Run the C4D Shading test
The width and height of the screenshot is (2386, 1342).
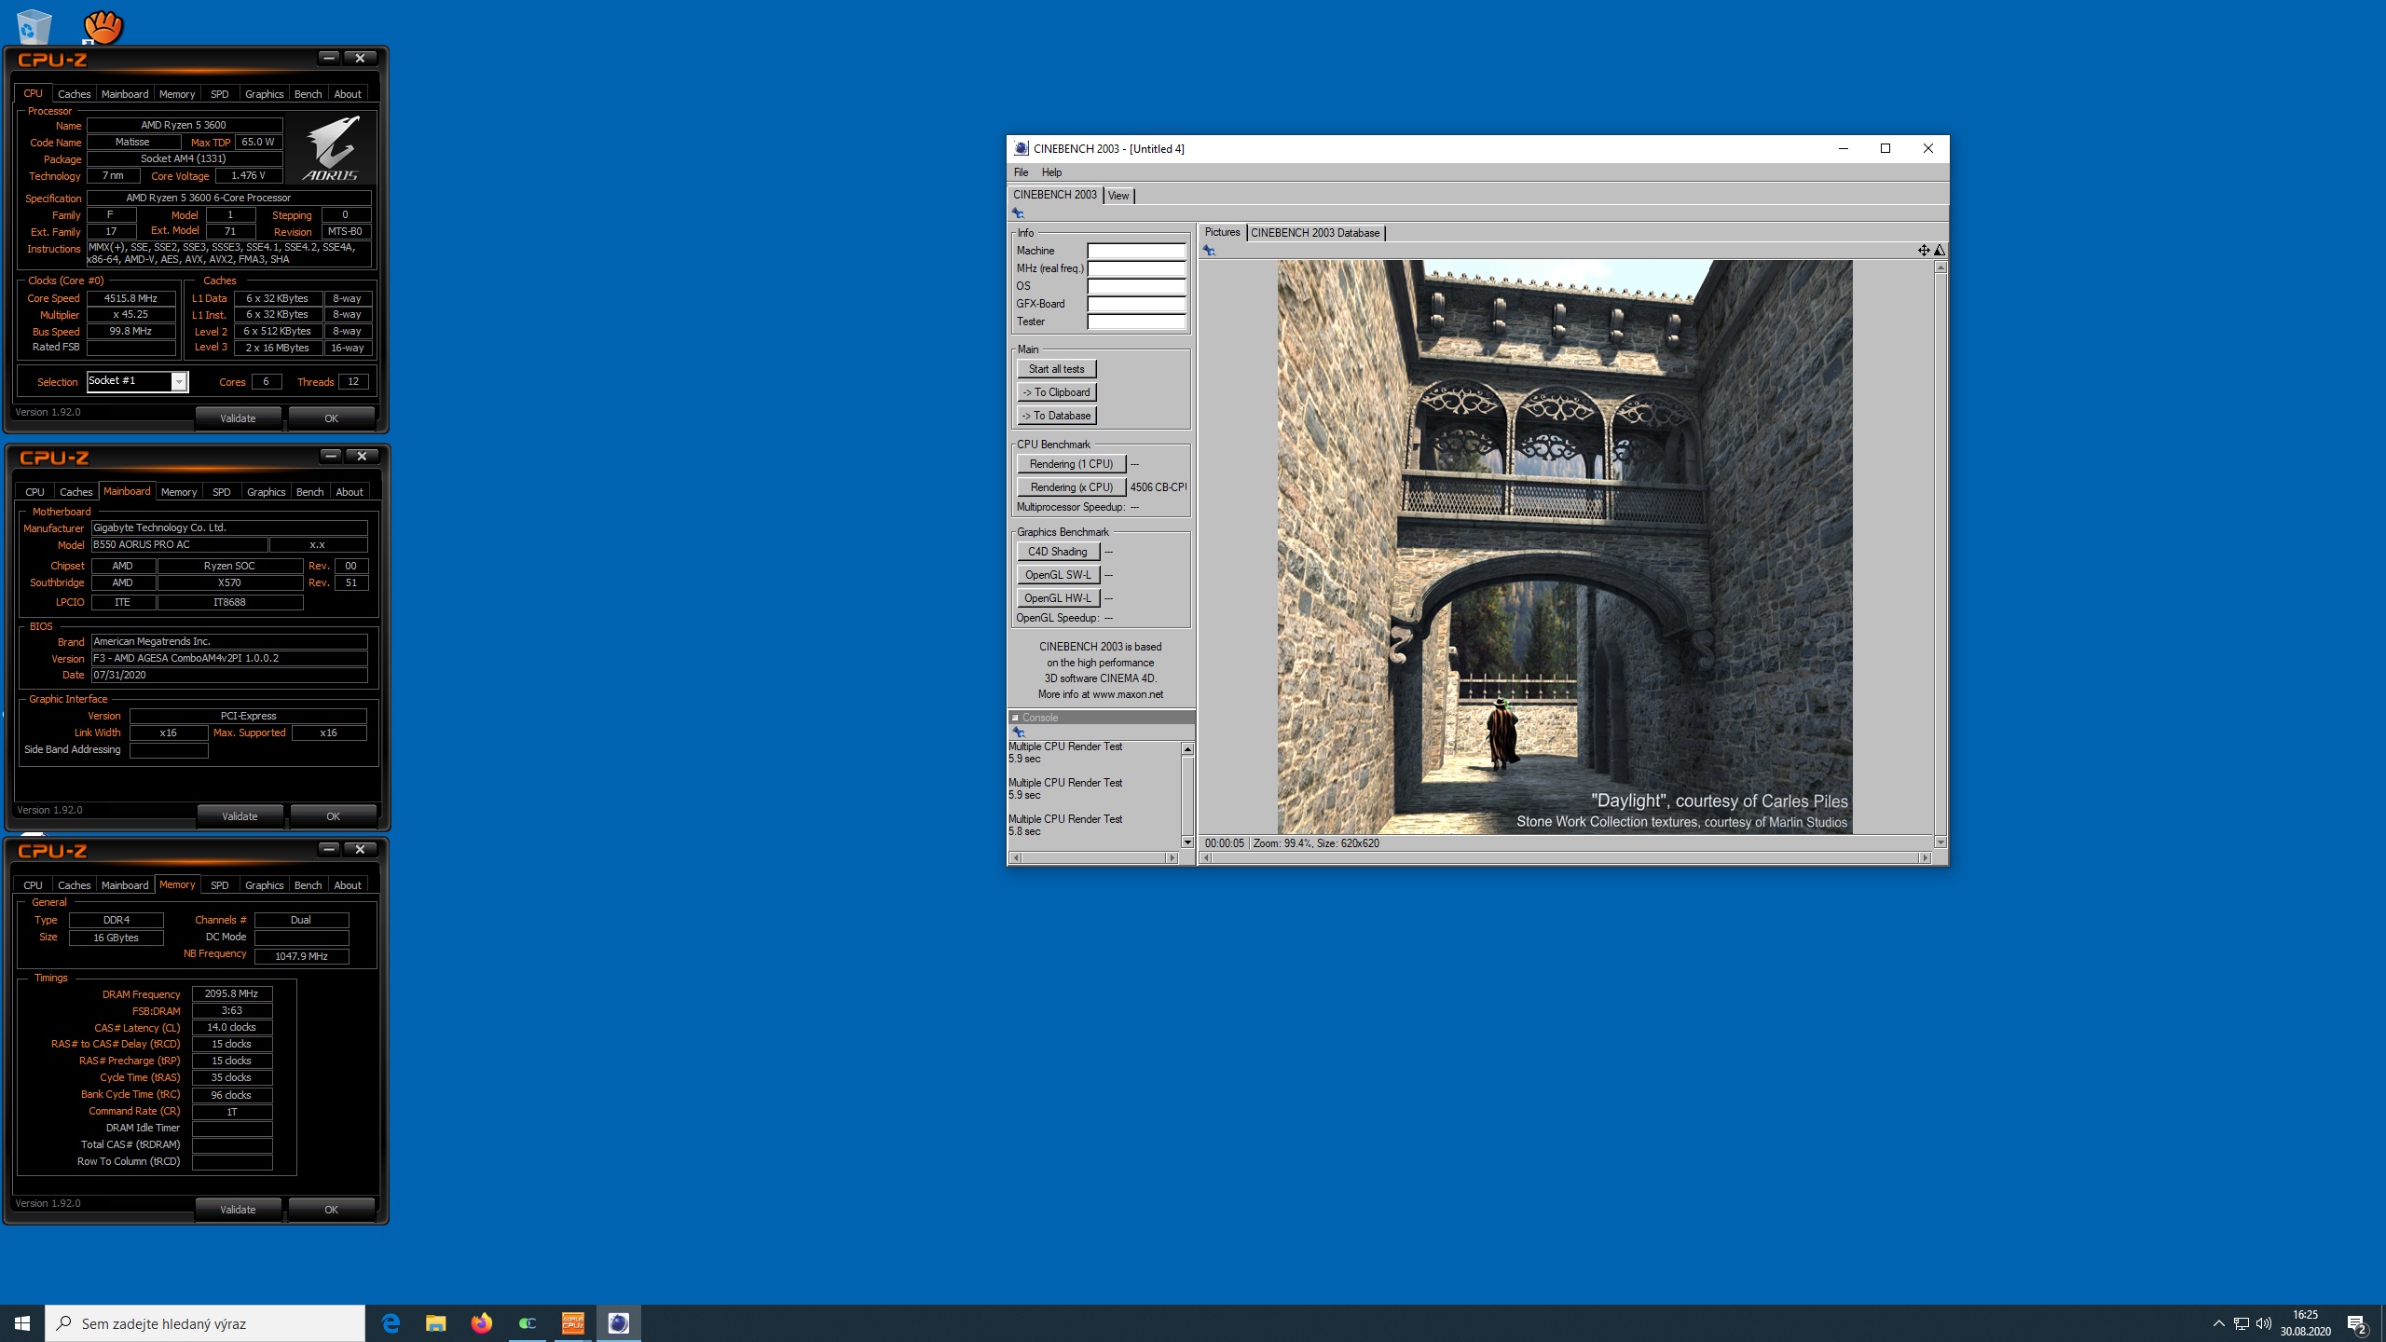[1058, 552]
